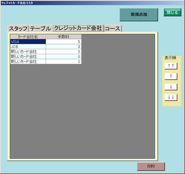This screenshot has width=185, height=174.
Task: Close the window with 閉じる button
Action: click(173, 13)
